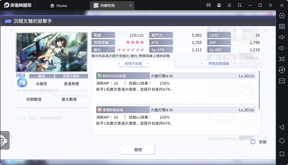Viewport: 288px width, 165px height.
Task: Click the 普通單體 card type value
Action: pyautogui.click(x=71, y=84)
